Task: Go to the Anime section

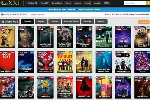Action: (87, 3)
